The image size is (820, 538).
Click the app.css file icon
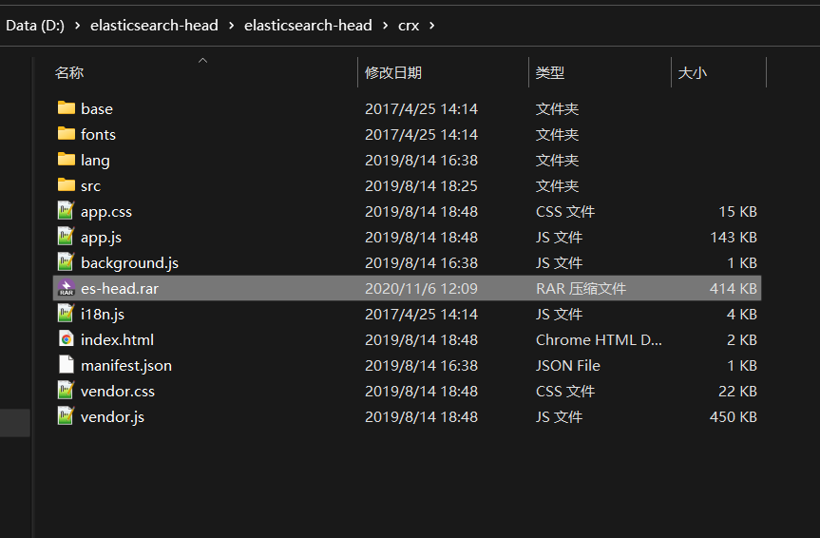coord(66,210)
